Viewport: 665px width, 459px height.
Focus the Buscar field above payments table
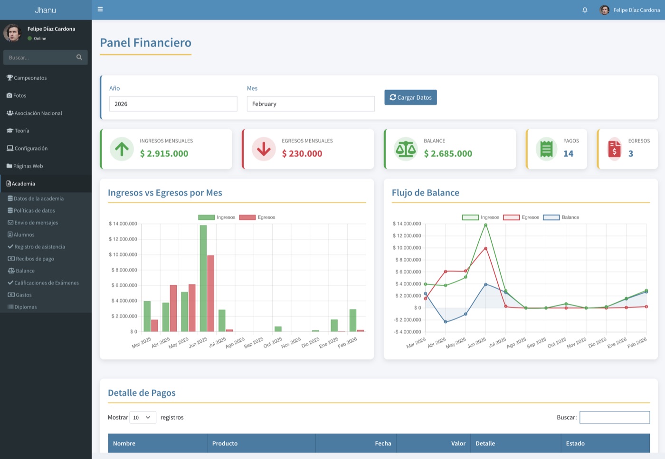(615, 417)
